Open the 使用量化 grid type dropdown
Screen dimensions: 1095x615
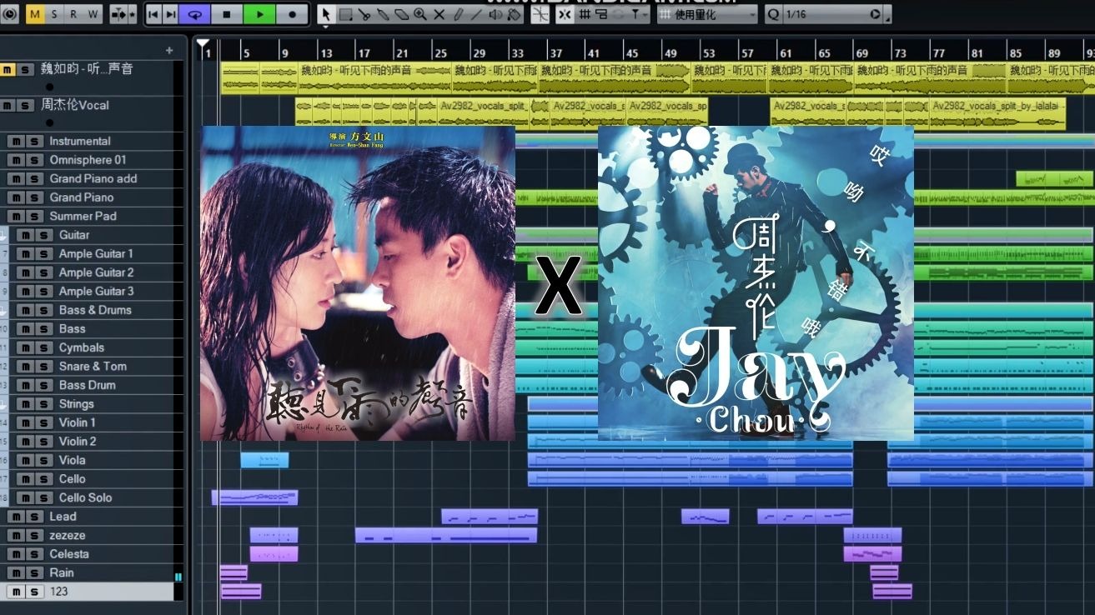707,14
